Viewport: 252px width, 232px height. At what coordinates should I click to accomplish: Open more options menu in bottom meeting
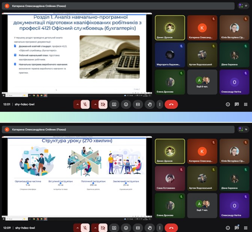point(160,228)
